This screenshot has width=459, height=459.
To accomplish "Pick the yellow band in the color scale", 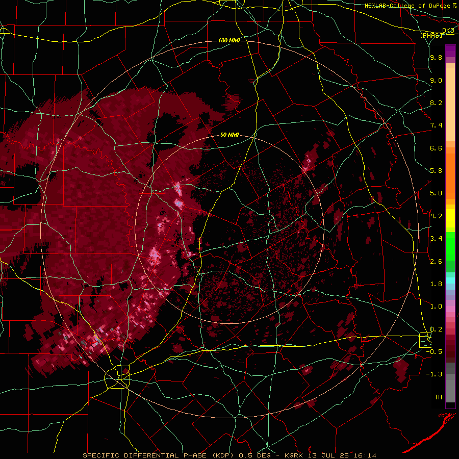I will (x=450, y=218).
